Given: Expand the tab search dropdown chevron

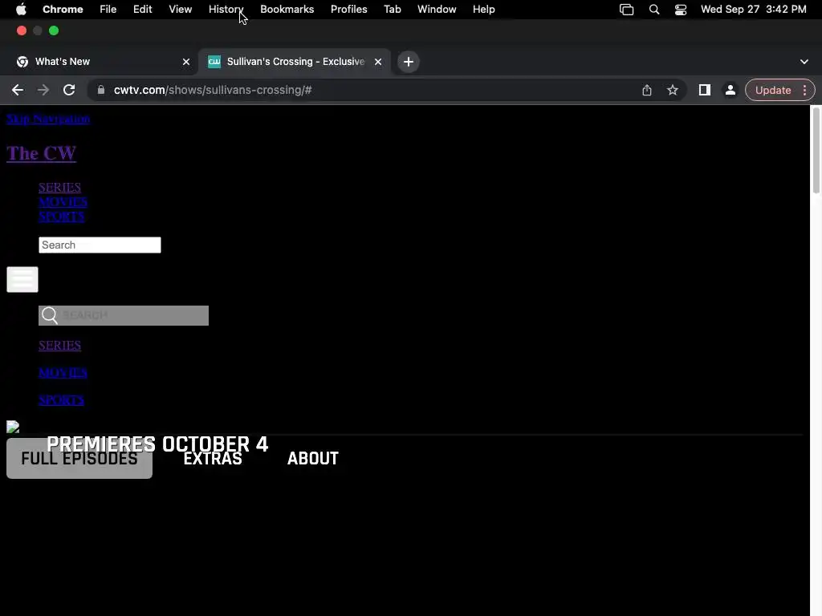Looking at the screenshot, I should (804, 62).
